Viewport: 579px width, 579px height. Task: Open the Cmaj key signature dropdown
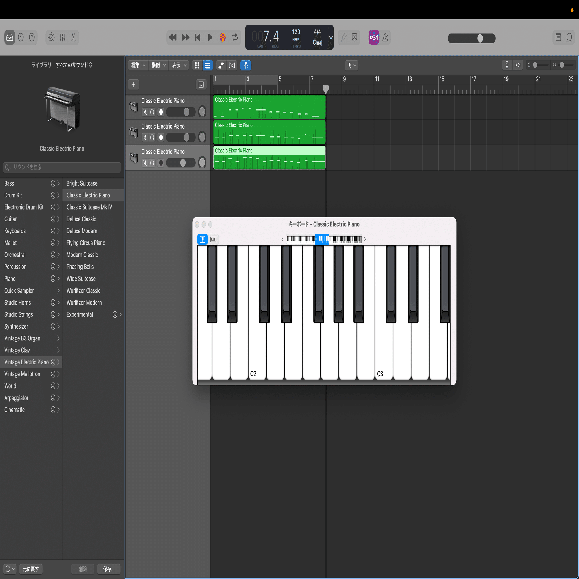[318, 42]
